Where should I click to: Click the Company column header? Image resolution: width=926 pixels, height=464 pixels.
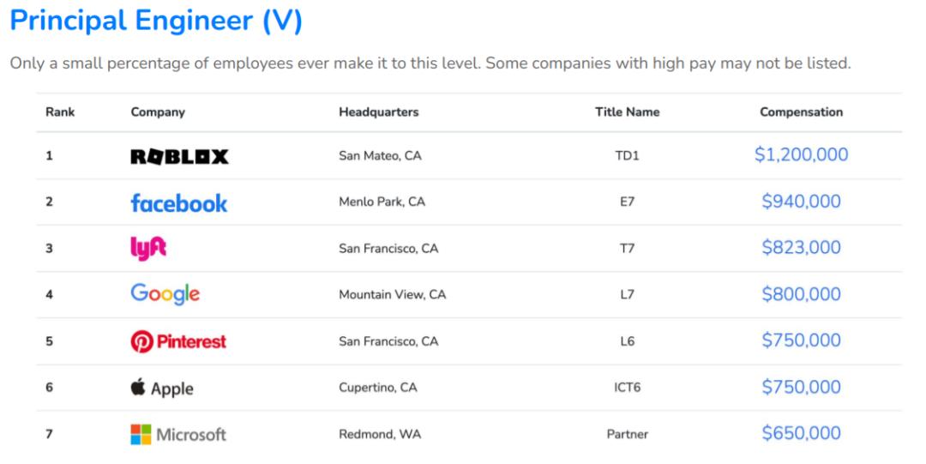[x=158, y=112]
